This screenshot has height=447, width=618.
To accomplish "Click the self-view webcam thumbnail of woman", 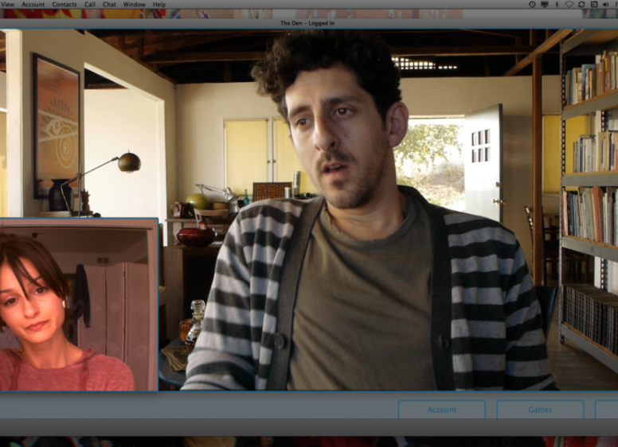I will pos(79,305).
